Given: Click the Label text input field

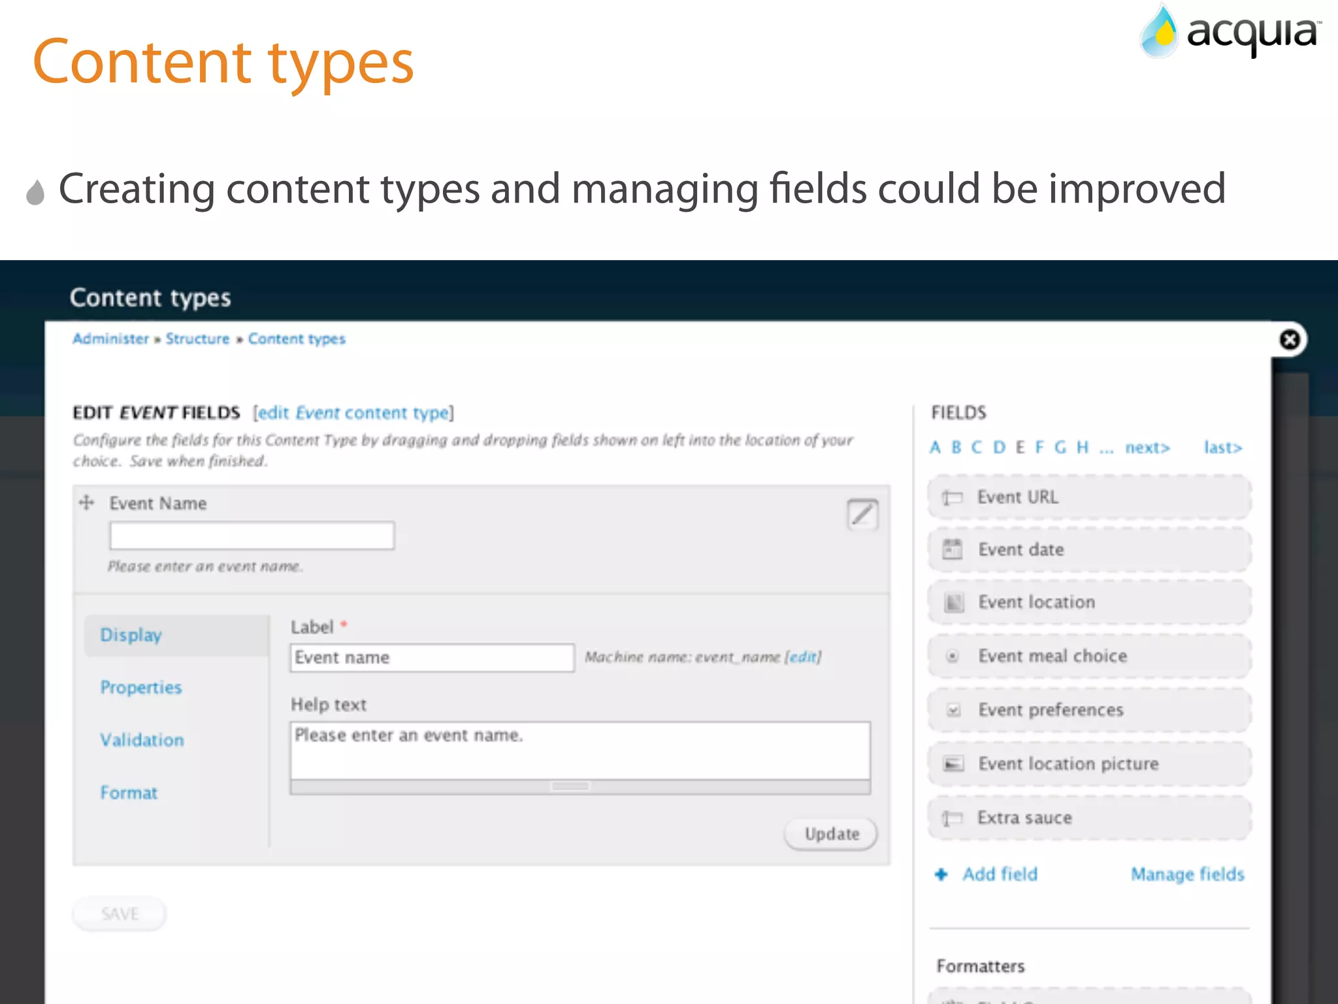Looking at the screenshot, I should [x=432, y=658].
